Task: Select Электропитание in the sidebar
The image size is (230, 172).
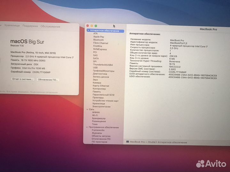Action: [101, 106]
